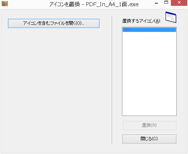The image size is (188, 154).
Task: Click the bottom of the white icon list box
Action: coord(149,112)
